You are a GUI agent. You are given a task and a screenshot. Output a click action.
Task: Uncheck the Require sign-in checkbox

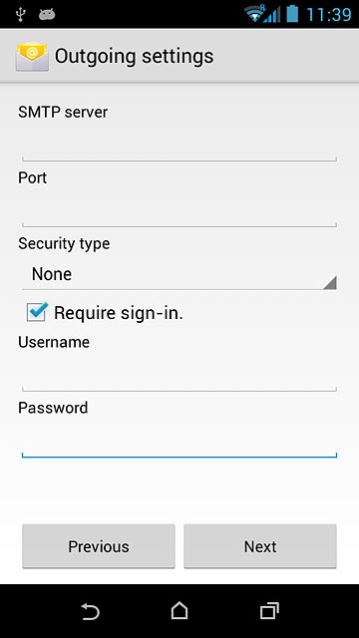click(x=37, y=312)
